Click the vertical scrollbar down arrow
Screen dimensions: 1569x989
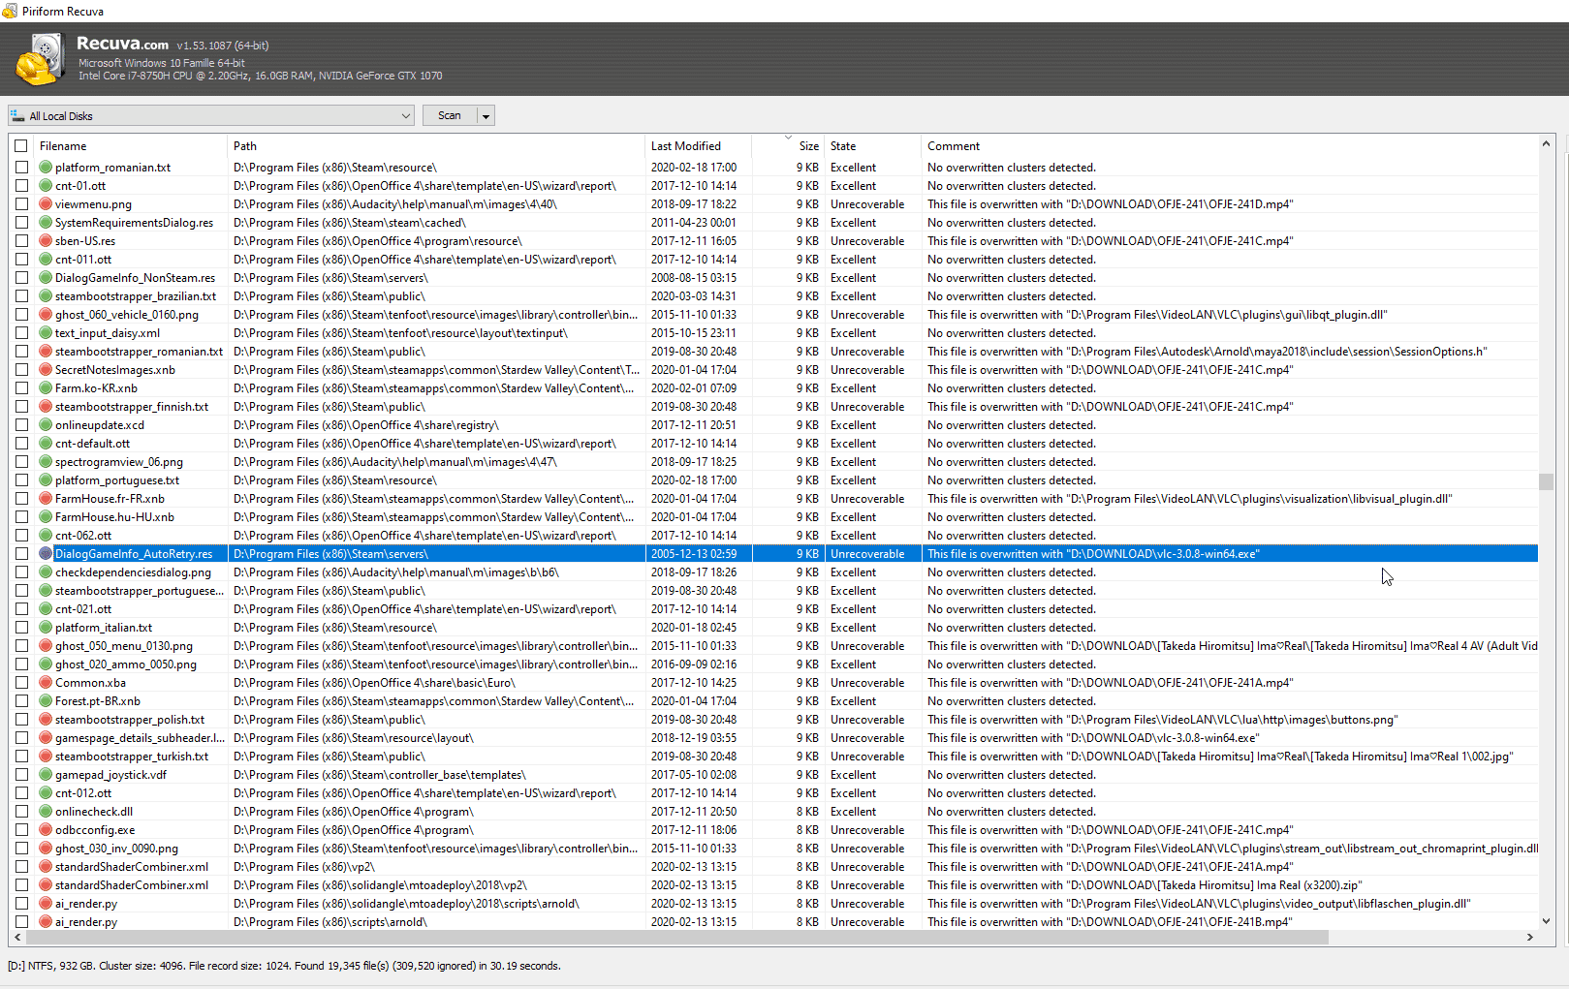[x=1546, y=921]
